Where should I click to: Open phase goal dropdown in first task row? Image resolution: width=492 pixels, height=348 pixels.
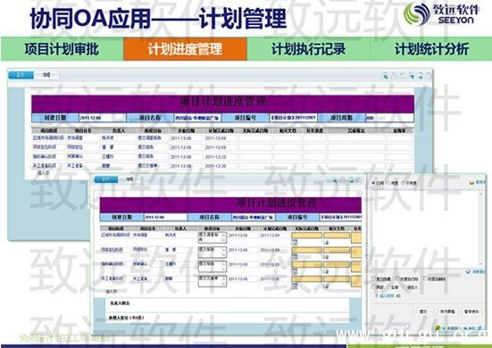(x=213, y=237)
